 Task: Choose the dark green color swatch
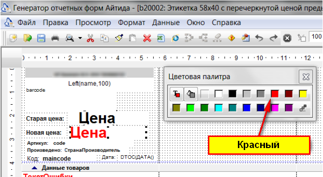coord(205,108)
